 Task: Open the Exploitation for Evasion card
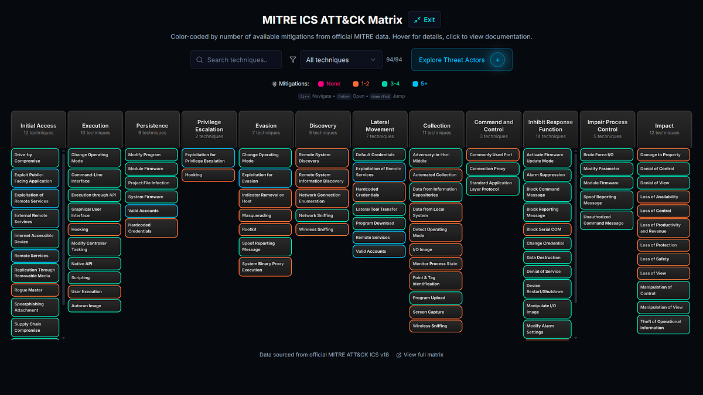[265, 178]
